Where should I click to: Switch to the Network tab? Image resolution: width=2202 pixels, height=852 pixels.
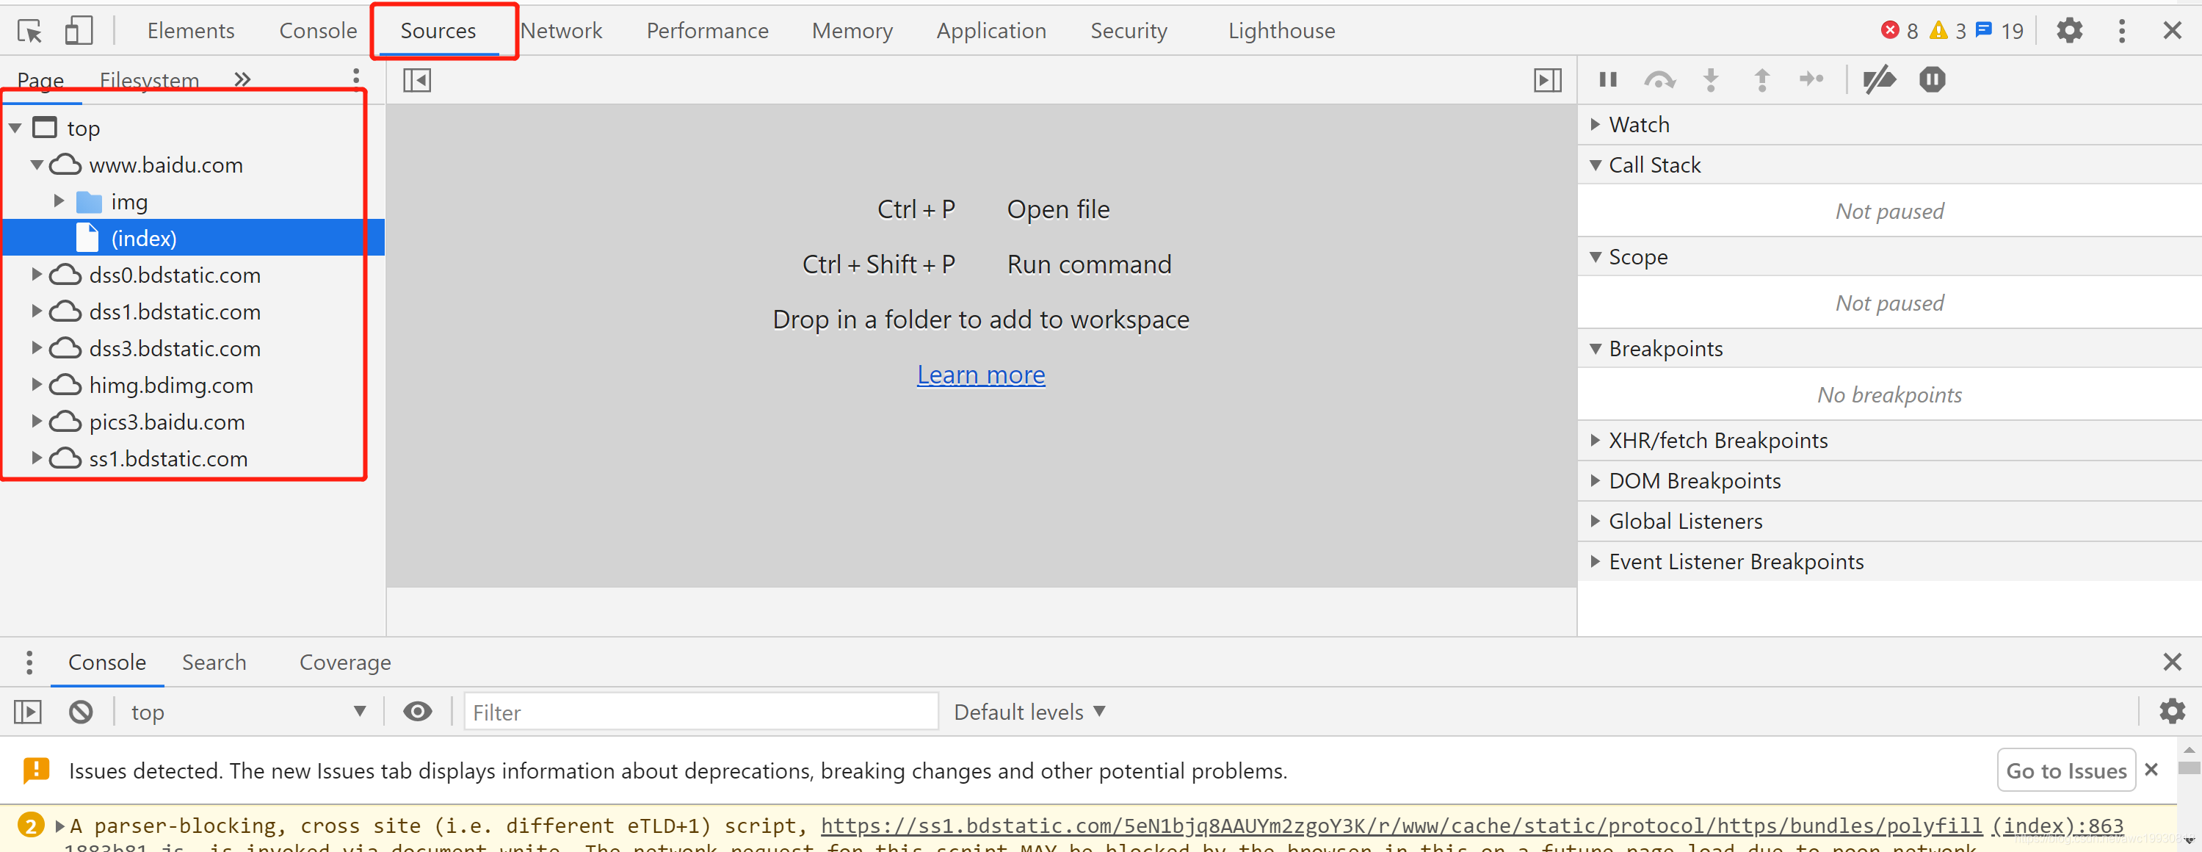[x=562, y=32]
